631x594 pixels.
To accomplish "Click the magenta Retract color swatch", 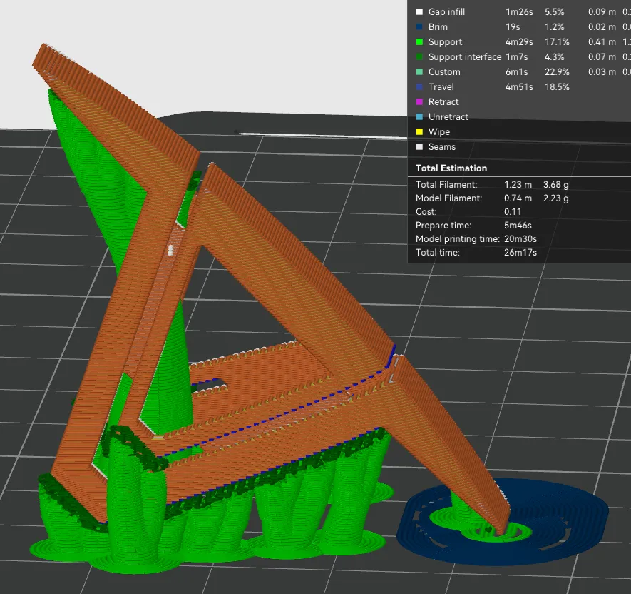I will click(x=419, y=102).
